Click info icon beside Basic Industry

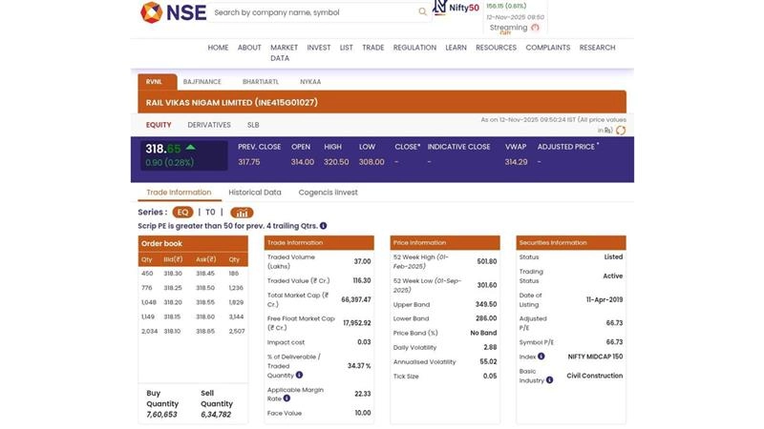coord(549,380)
